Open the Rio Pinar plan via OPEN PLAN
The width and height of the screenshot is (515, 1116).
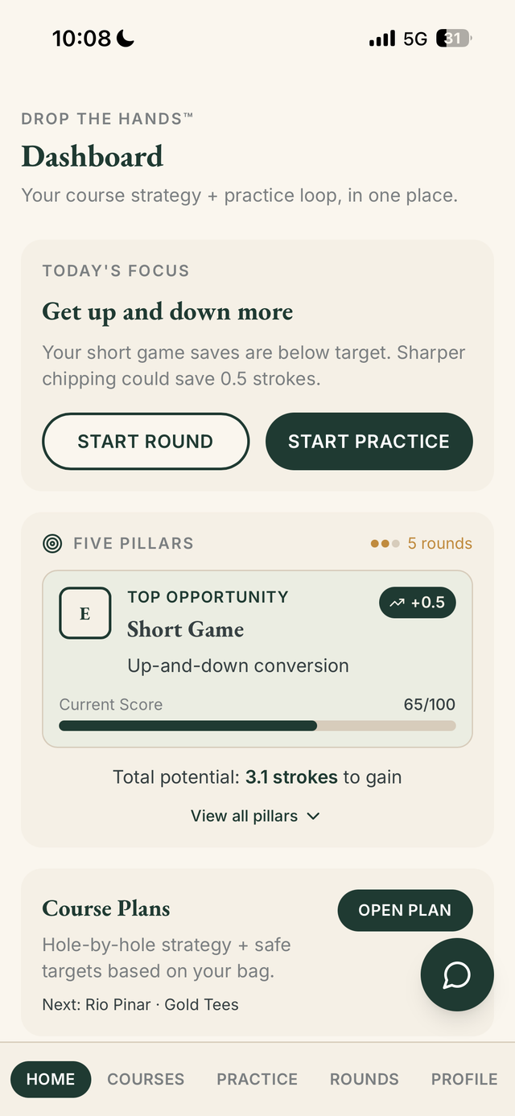(x=405, y=910)
